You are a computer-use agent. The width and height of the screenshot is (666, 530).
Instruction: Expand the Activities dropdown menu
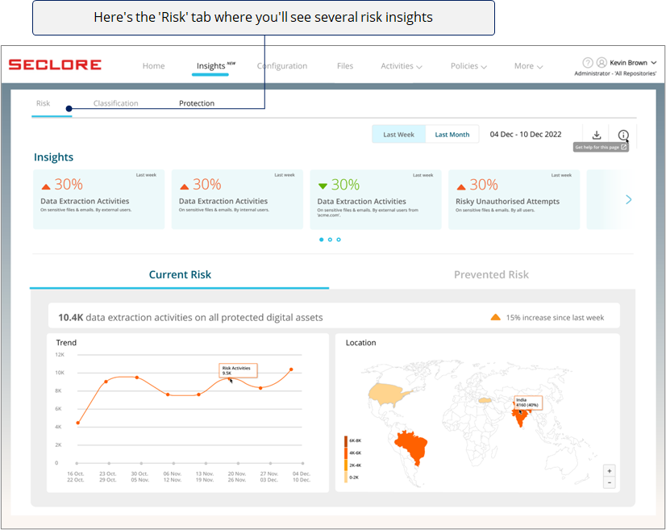click(402, 66)
